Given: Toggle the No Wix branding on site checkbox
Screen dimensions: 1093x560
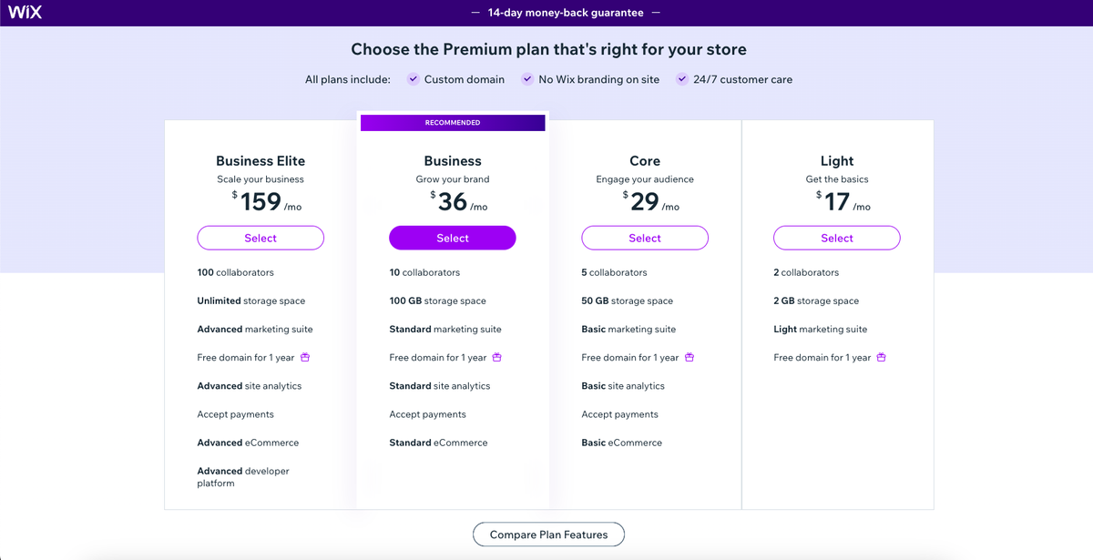Looking at the screenshot, I should pos(526,79).
